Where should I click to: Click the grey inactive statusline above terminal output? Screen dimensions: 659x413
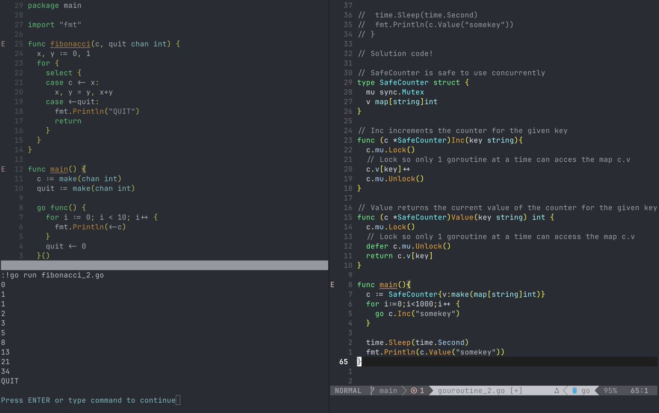point(164,264)
